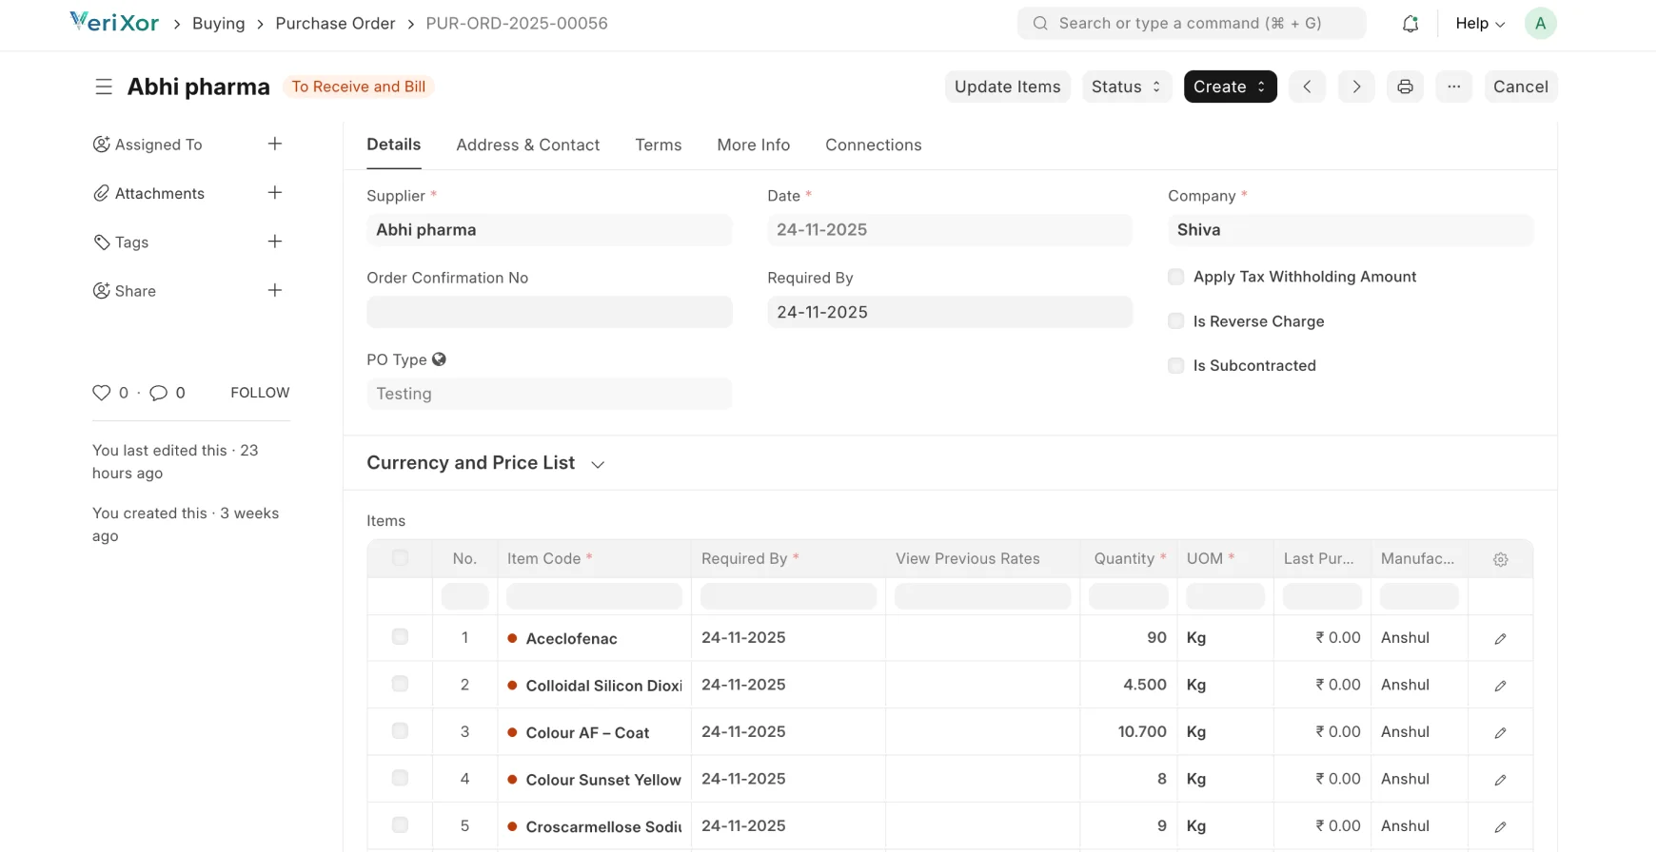
Task: Open the Status dropdown
Action: [x=1126, y=87]
